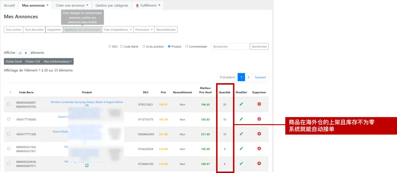
Task: Change the Afficher elements count selector
Action: pyautogui.click(x=23, y=53)
